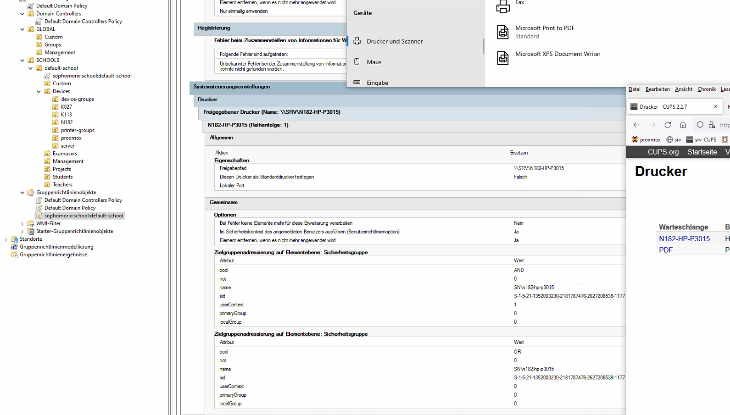Select the server organizational unit
The image size is (730, 415).
(x=67, y=146)
